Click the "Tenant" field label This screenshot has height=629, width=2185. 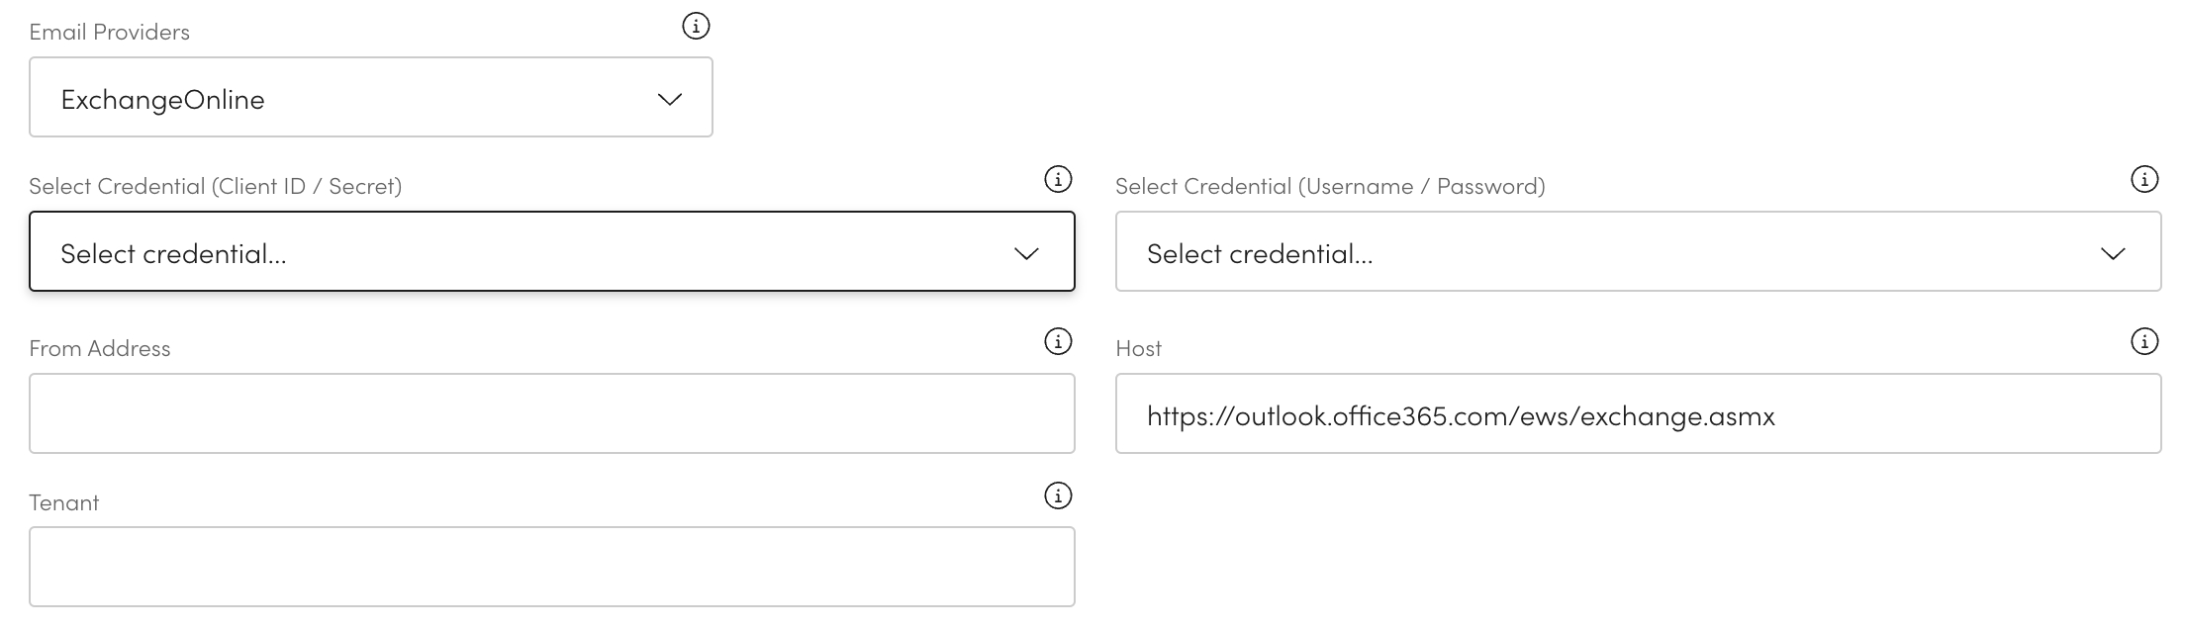tap(63, 503)
